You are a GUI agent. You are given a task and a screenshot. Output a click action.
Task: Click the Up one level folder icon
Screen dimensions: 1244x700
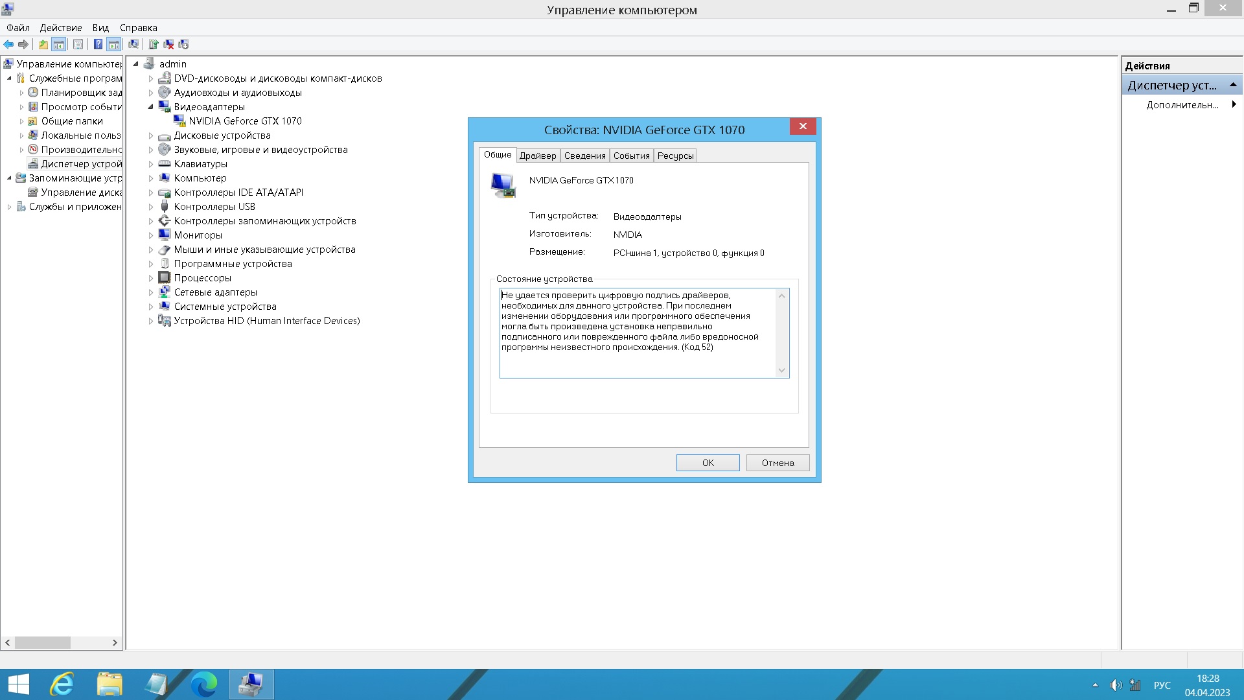click(43, 44)
